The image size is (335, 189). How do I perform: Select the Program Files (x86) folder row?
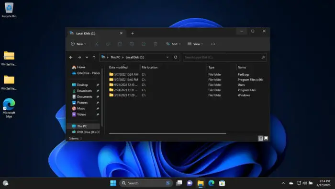click(x=188, y=80)
